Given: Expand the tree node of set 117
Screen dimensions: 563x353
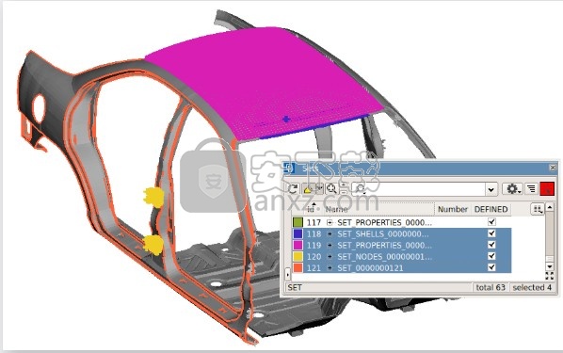Looking at the screenshot, I should [x=330, y=223].
